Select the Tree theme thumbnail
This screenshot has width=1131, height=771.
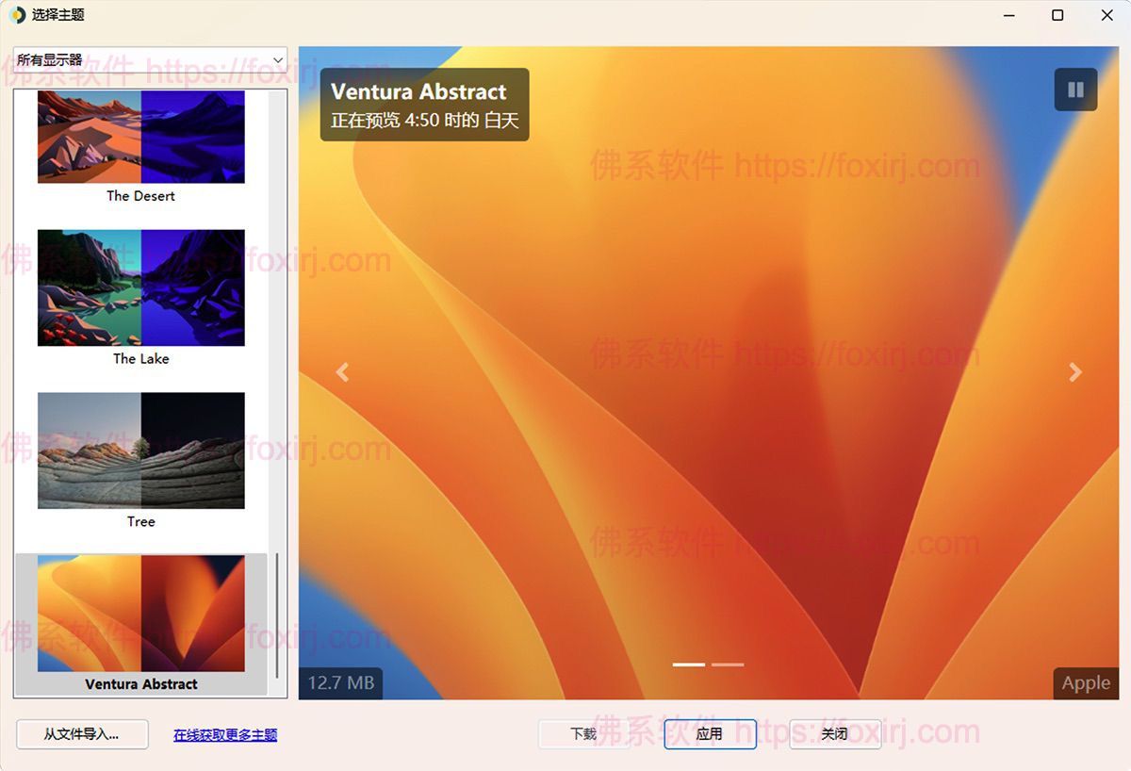(140, 451)
